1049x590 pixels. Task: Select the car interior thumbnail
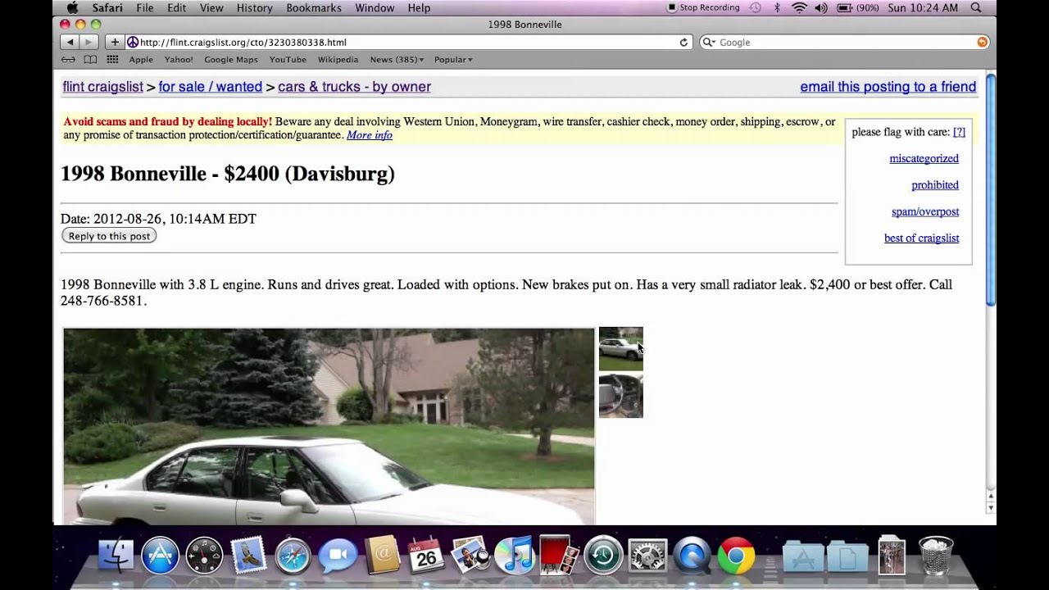pos(620,397)
